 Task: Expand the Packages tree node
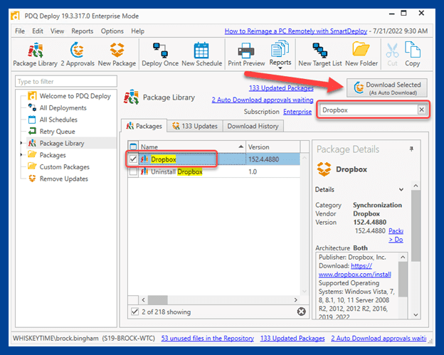(21, 155)
